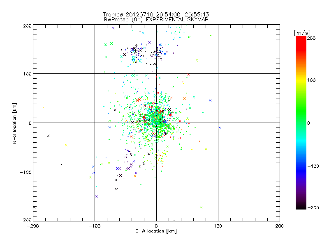Click the y-axis tick label '0'
This screenshot has width=329, height=246.
30,123
